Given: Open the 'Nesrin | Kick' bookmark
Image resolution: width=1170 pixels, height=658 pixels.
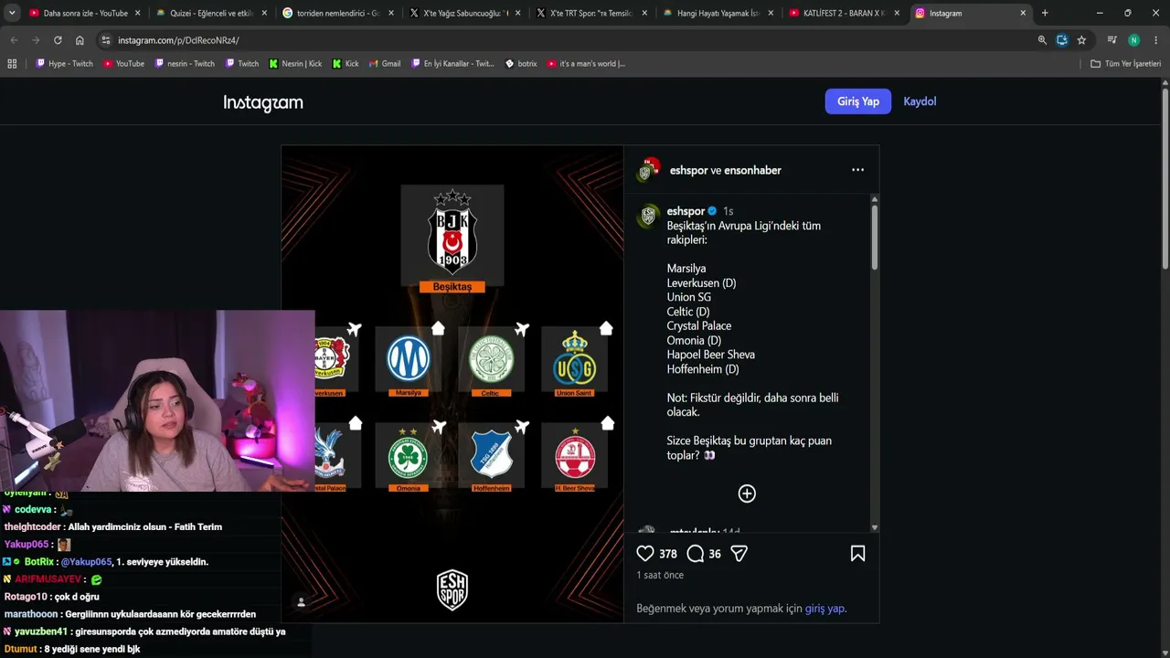Looking at the screenshot, I should pos(295,64).
